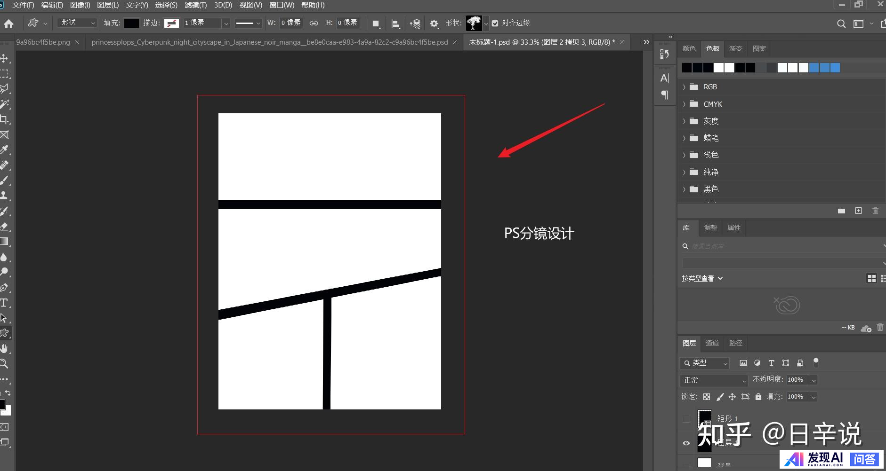The image size is (886, 471).
Task: Open the 滤镜(T) menu
Action: pos(195,5)
